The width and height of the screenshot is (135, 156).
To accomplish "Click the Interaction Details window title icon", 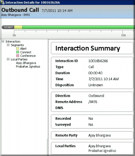I will point(2,2).
